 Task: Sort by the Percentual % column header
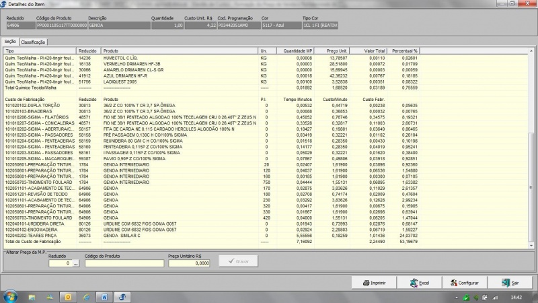tap(405, 51)
